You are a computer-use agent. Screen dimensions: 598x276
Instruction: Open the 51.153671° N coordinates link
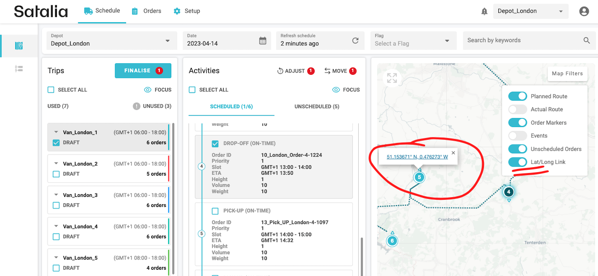point(417,157)
